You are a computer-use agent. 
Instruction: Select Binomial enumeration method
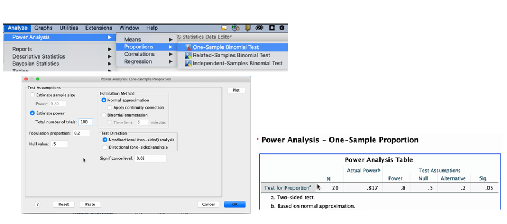tap(104, 115)
